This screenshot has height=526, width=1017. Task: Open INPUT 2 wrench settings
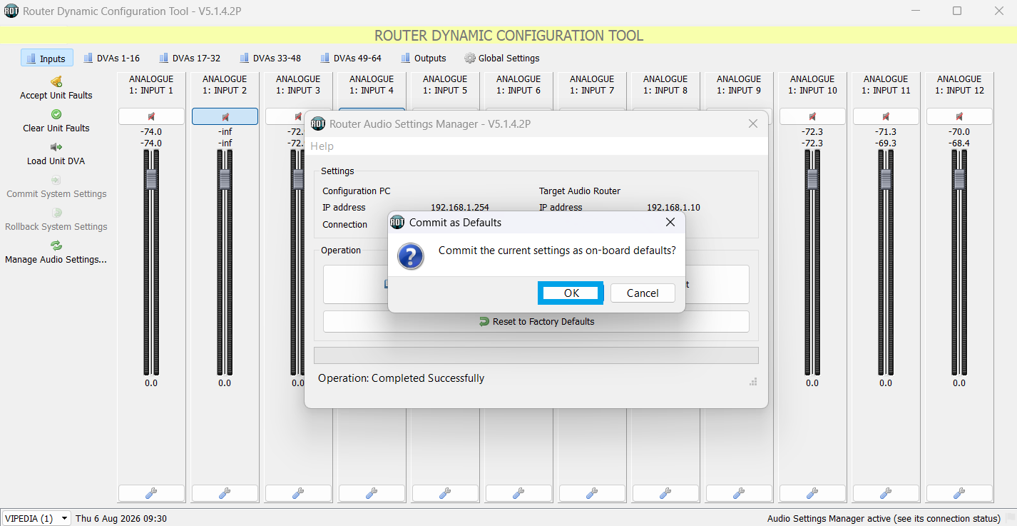pyautogui.click(x=225, y=493)
